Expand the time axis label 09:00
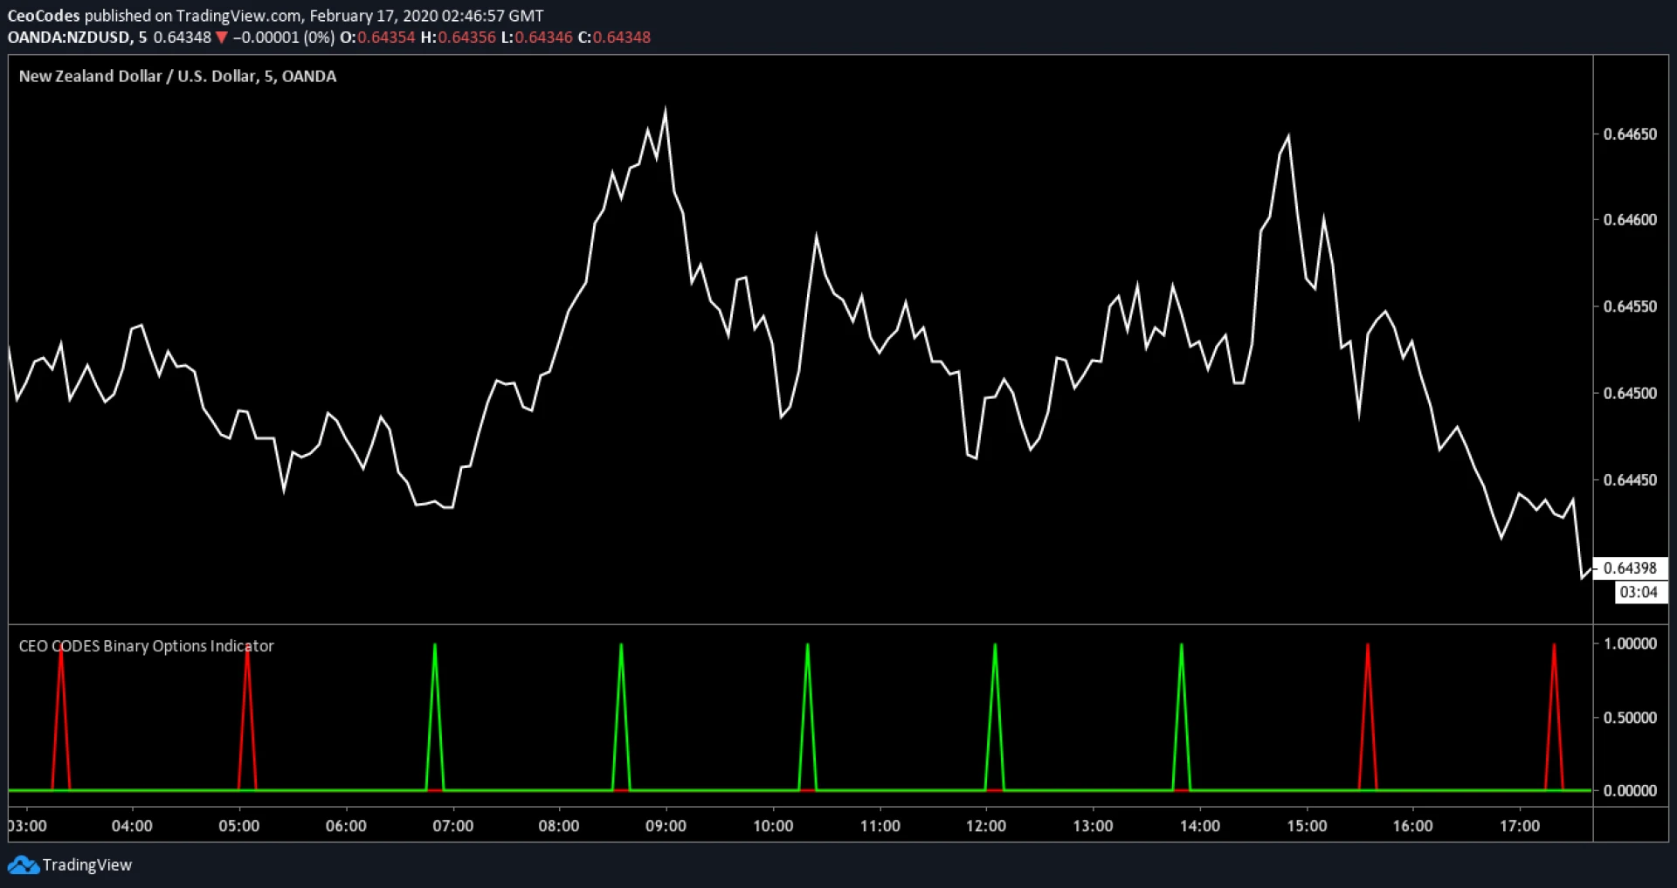Image resolution: width=1677 pixels, height=888 pixels. click(667, 825)
